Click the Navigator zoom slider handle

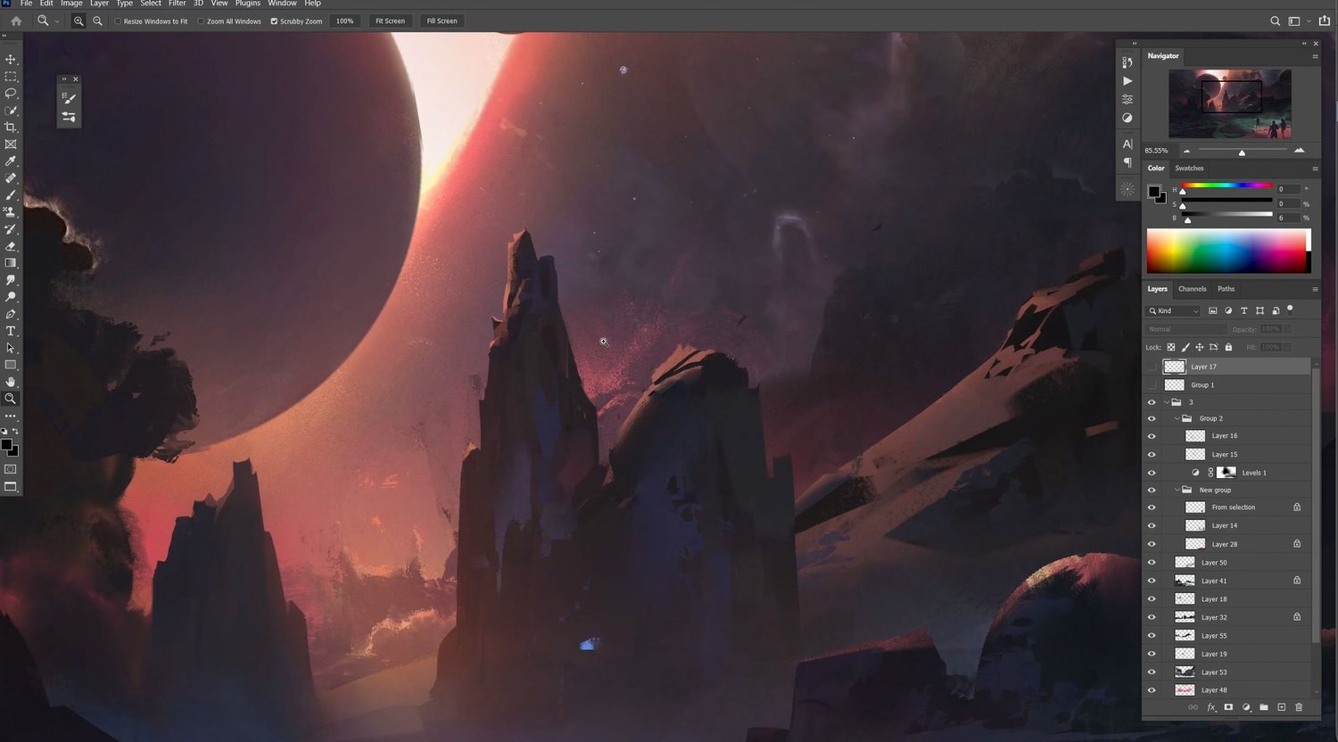1242,152
